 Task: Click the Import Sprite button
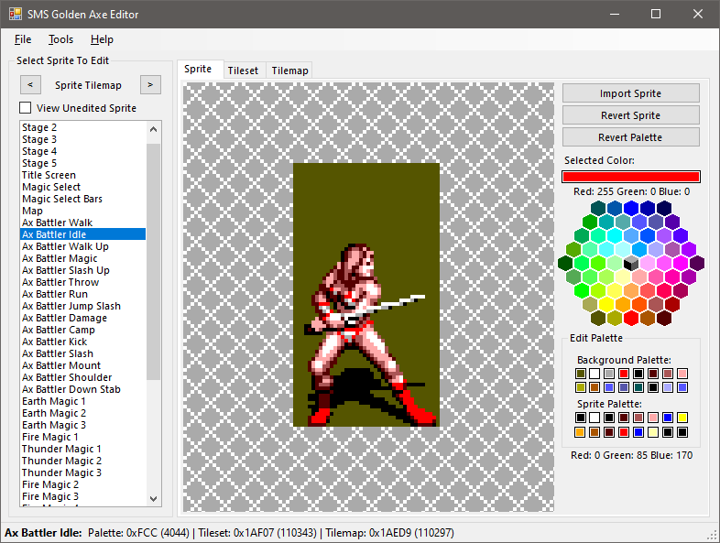click(x=630, y=93)
